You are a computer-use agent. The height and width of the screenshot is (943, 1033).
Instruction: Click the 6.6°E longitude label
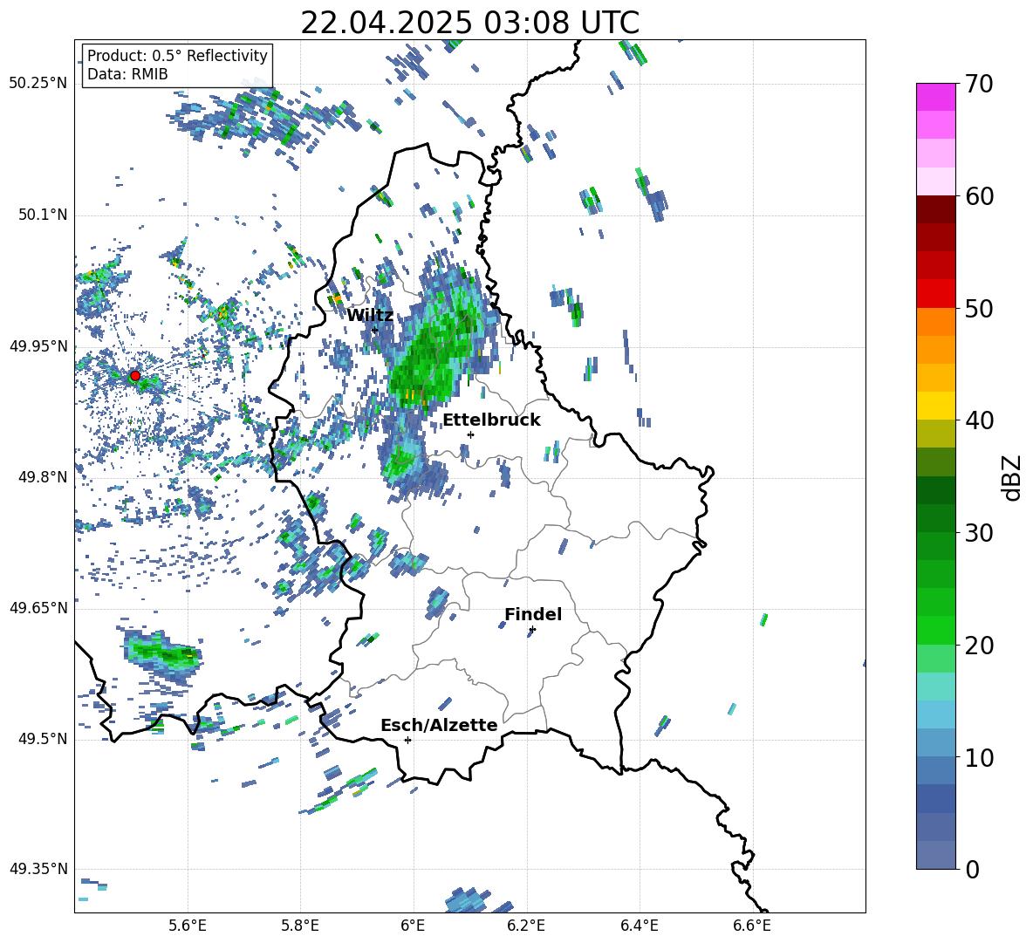[752, 926]
